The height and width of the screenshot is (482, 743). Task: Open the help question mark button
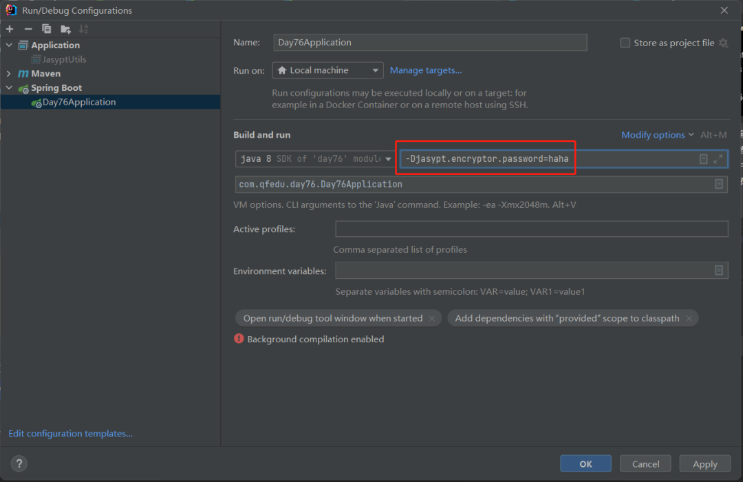(x=19, y=463)
